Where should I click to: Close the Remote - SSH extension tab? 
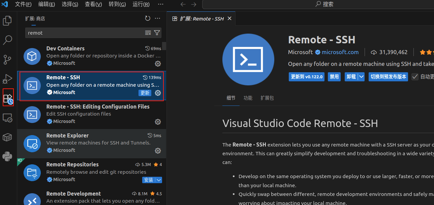point(229,18)
